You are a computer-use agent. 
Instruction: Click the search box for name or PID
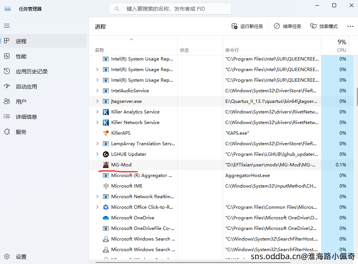point(170,9)
